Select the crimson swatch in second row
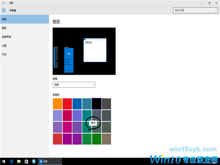This screenshot has width=220, height=165. (x=67, y=115)
